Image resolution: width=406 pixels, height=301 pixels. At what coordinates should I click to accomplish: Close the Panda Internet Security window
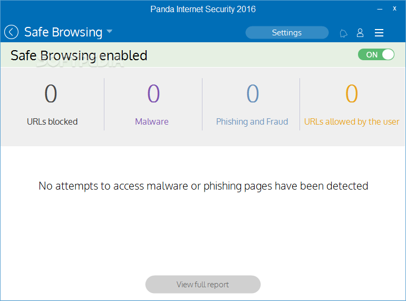point(394,8)
